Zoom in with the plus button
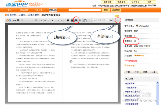The image size is (161, 105). tap(45, 21)
